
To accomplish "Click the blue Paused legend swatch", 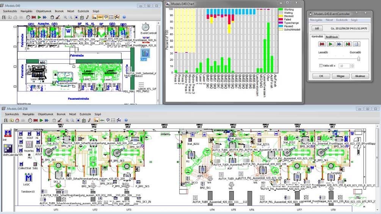I will [281, 26].
